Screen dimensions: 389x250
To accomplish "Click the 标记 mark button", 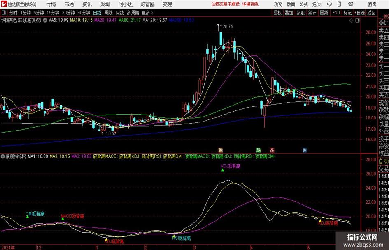I will [x=347, y=13].
